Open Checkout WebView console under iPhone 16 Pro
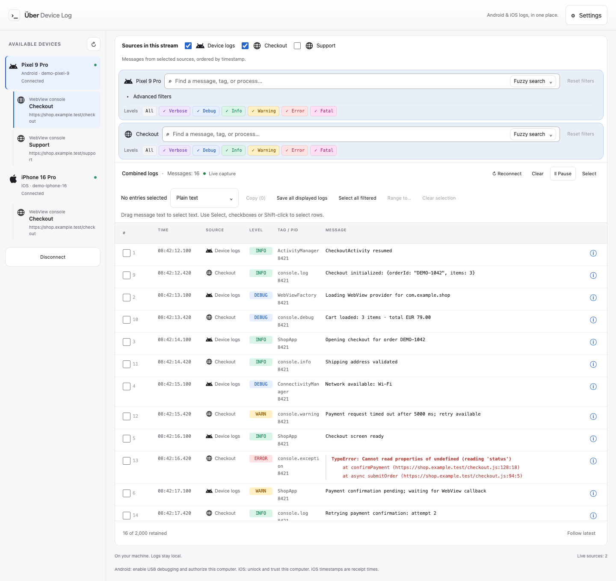The image size is (616, 581). click(x=57, y=222)
